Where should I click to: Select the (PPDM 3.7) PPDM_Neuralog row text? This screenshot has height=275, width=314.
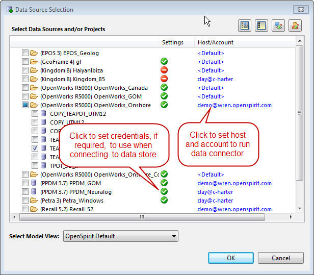point(76,192)
